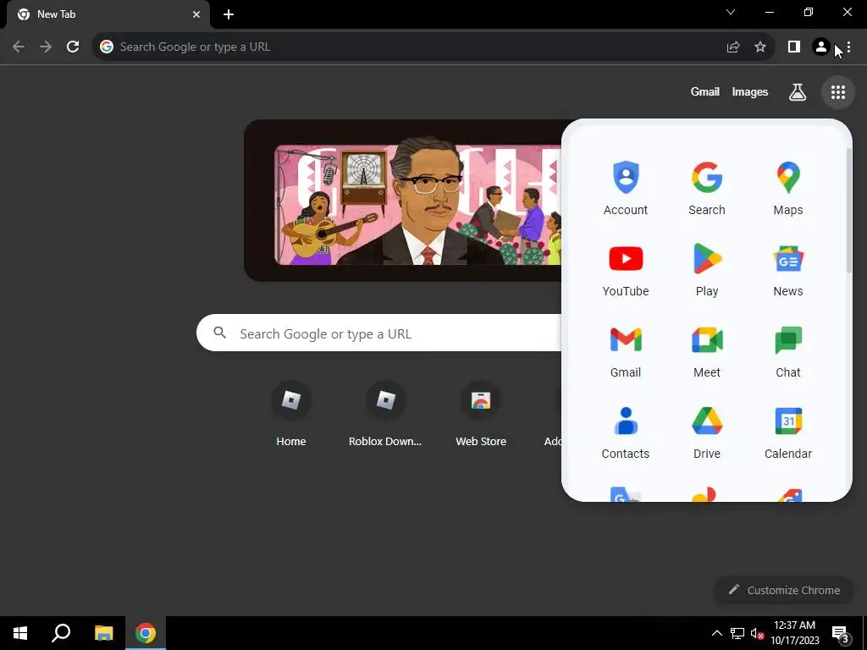Open Google Play from apps grid

point(707,270)
